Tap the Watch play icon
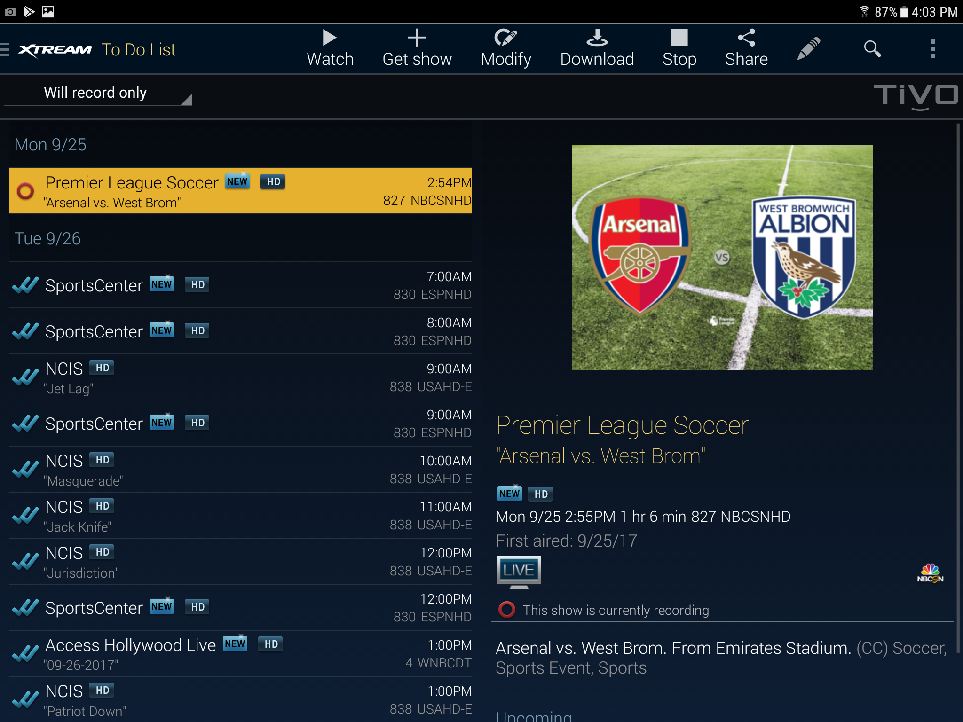The image size is (963, 722). tap(330, 48)
